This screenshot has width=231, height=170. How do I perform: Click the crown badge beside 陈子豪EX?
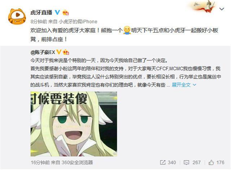click(66, 52)
